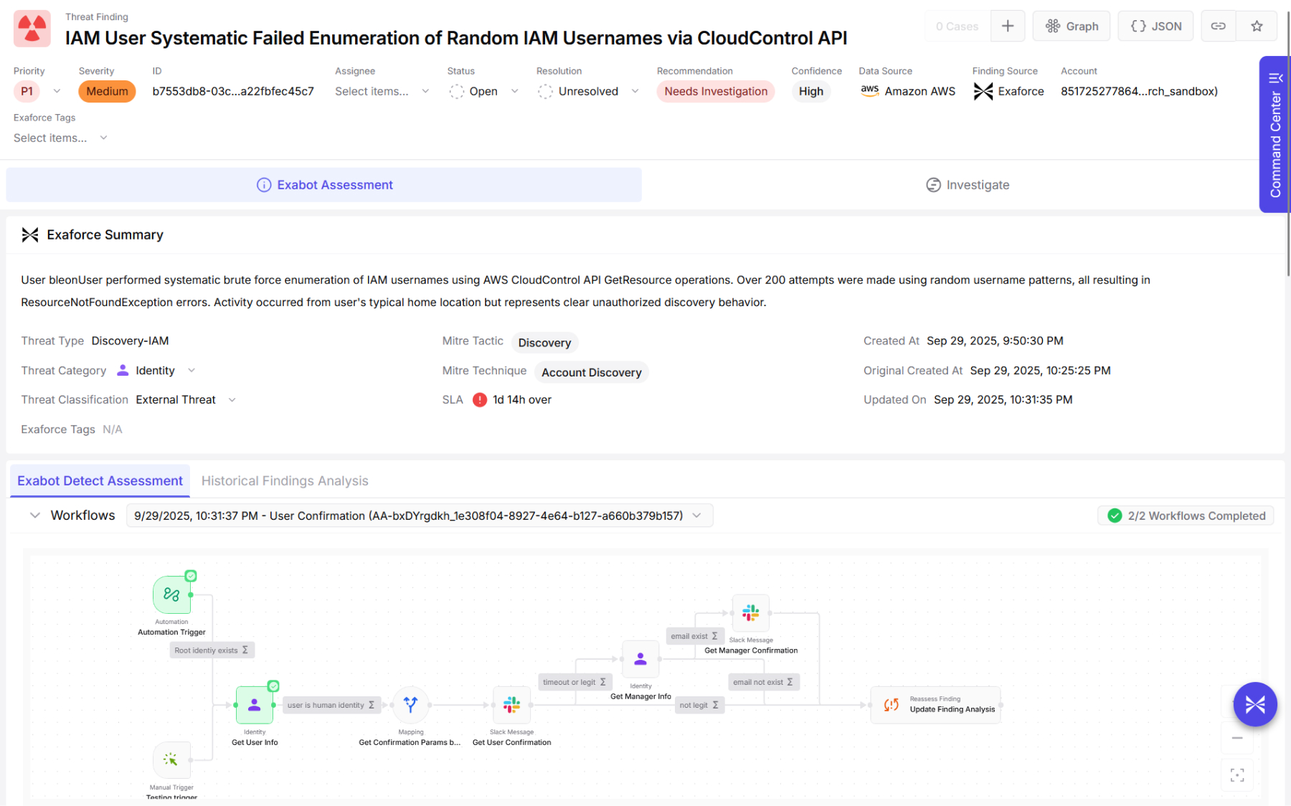
Task: Switch to the Exabot Assessment tab
Action: click(324, 185)
